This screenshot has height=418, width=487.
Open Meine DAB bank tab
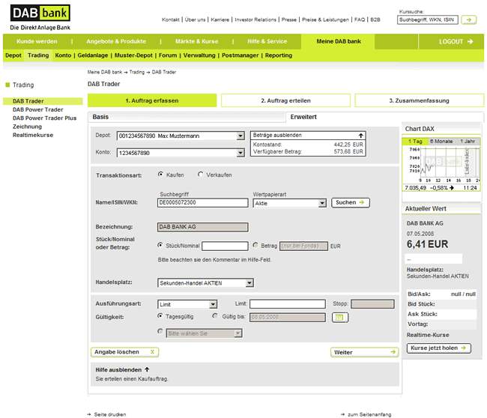(339, 41)
